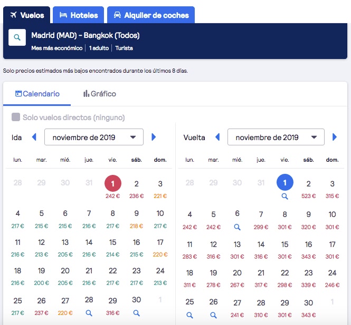Select Ida day 12 at 213 €
The image size is (351, 325).
(x=41, y=248)
